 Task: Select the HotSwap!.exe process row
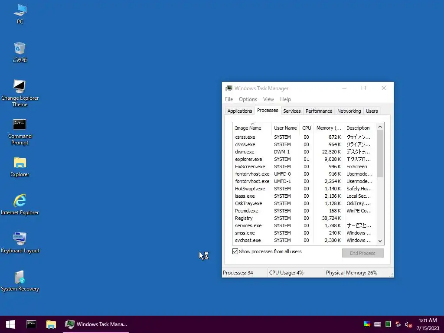click(x=304, y=189)
